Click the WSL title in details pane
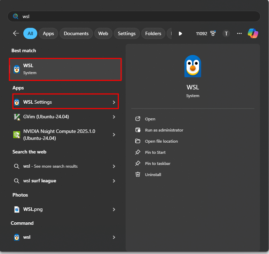Screen dimensions: 269x254 [193, 87]
